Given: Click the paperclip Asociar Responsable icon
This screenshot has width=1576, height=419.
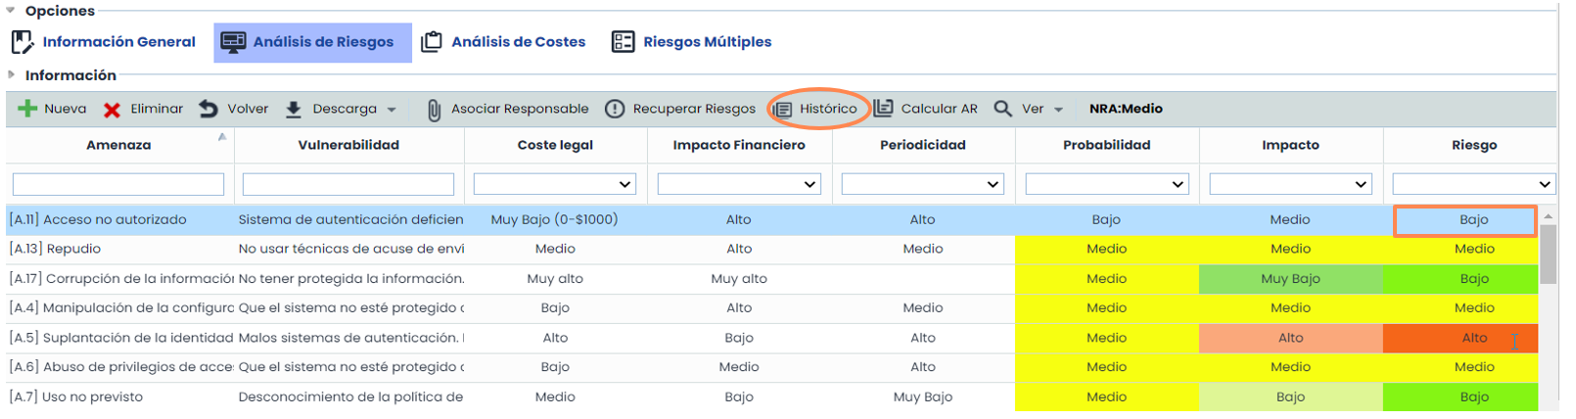Looking at the screenshot, I should tap(434, 110).
